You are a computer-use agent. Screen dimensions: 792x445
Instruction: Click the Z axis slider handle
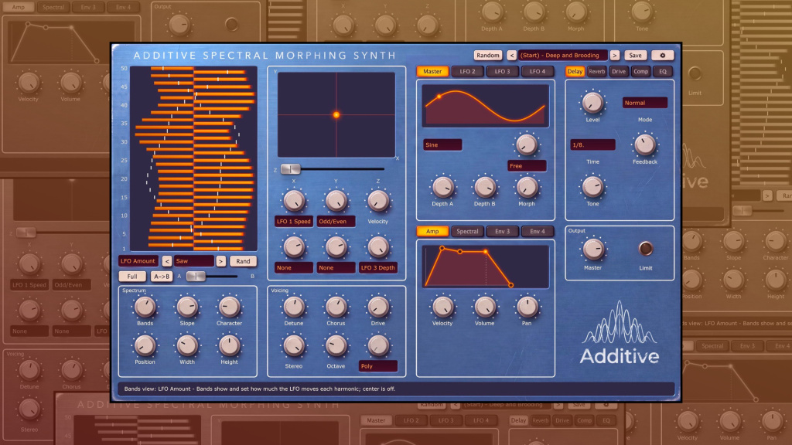click(x=291, y=169)
